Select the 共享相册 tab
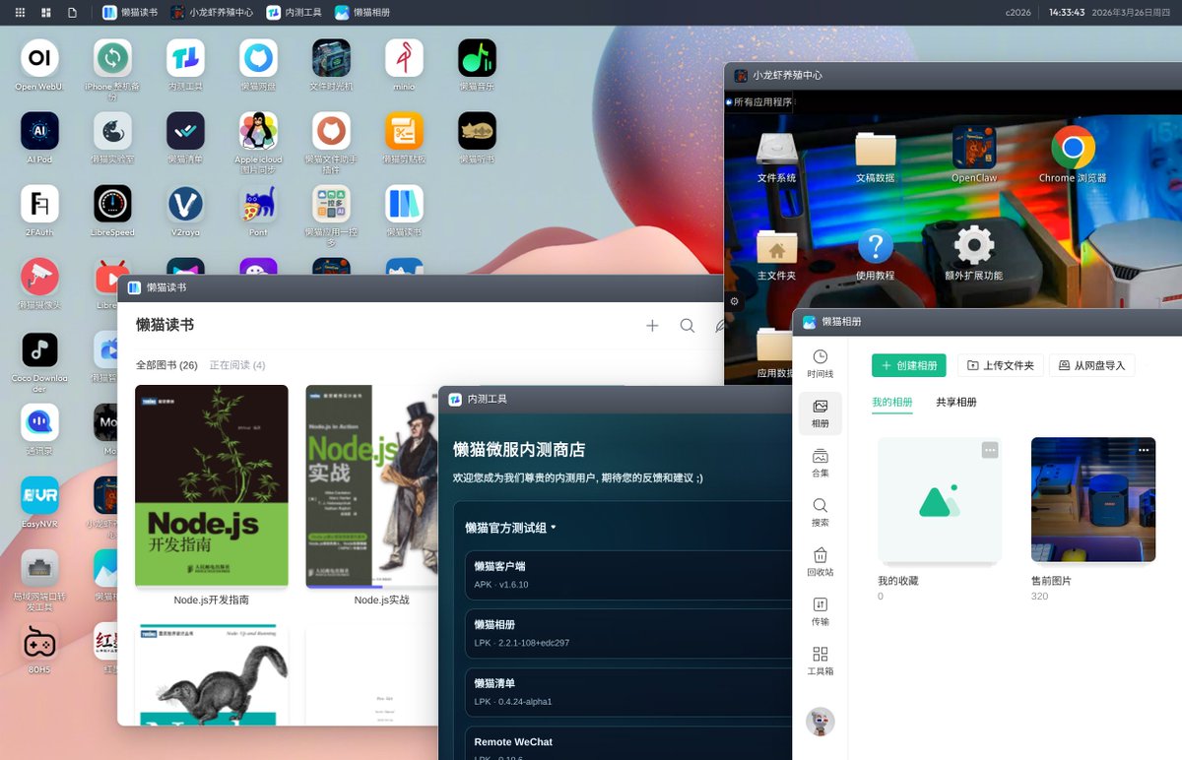1182x760 pixels. click(956, 403)
